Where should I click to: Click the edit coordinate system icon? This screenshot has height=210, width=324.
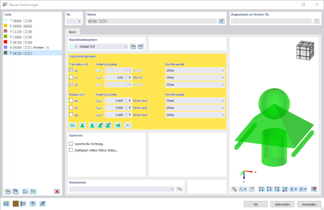pyautogui.click(x=141, y=46)
